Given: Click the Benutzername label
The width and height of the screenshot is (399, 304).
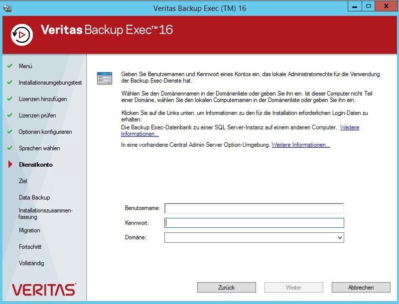Looking at the screenshot, I should pyautogui.click(x=142, y=208).
